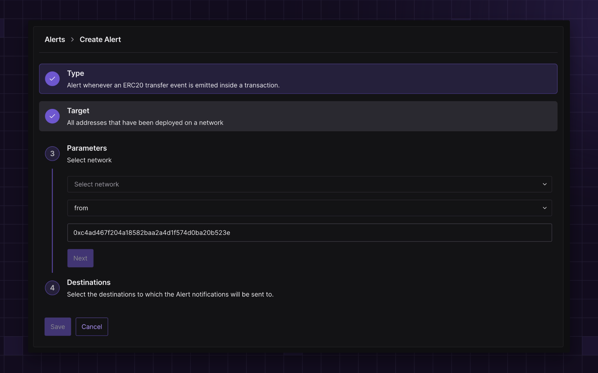598x373 pixels.
Task: Select the Parameters step heading
Action: tap(87, 148)
